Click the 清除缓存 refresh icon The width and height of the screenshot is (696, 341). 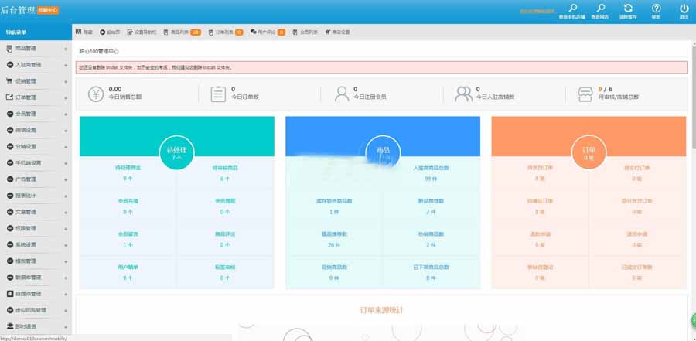(x=628, y=8)
